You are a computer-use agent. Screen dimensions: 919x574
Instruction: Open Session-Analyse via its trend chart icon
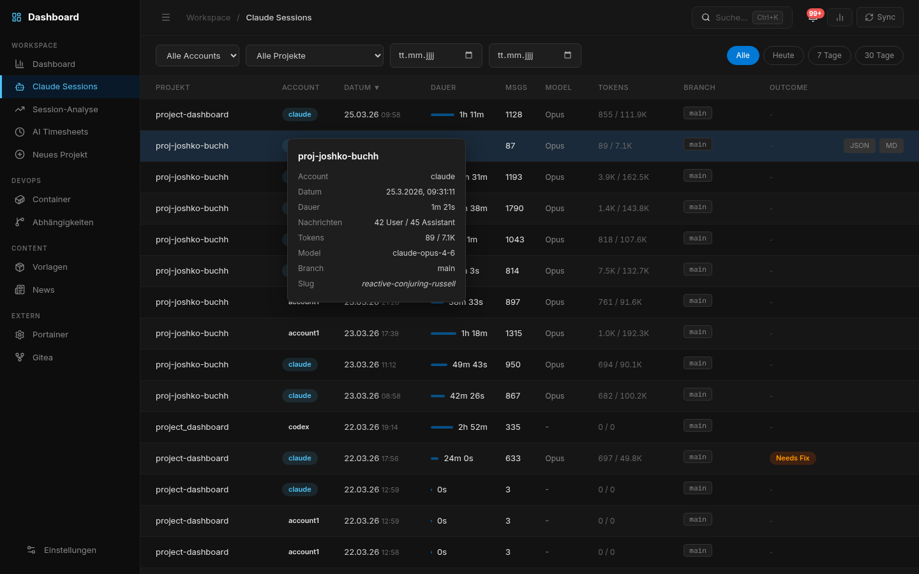pos(20,109)
